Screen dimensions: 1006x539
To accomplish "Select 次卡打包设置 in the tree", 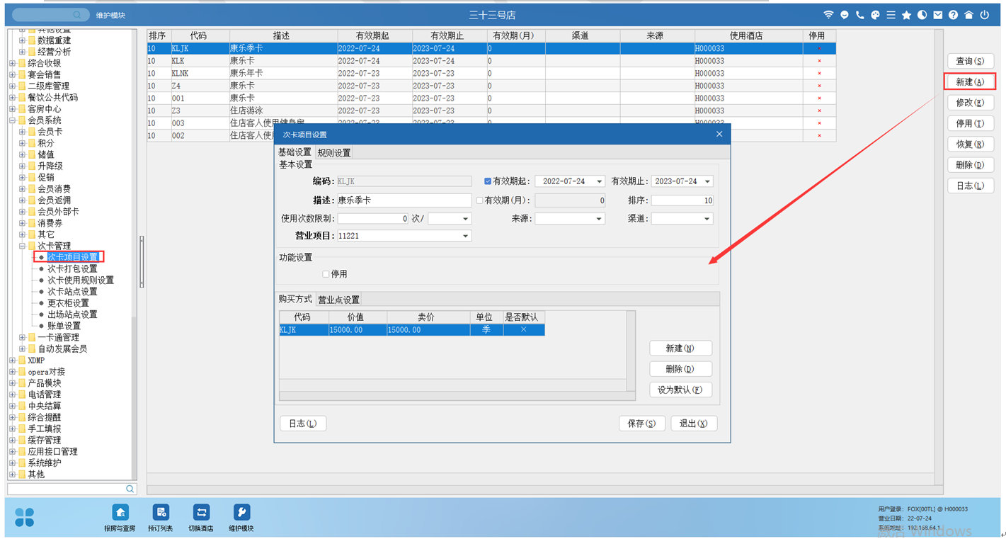I will [72, 268].
